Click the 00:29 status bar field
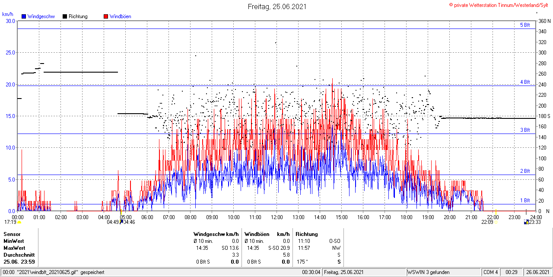Viewport: 553px width, 277px height. pos(512,272)
